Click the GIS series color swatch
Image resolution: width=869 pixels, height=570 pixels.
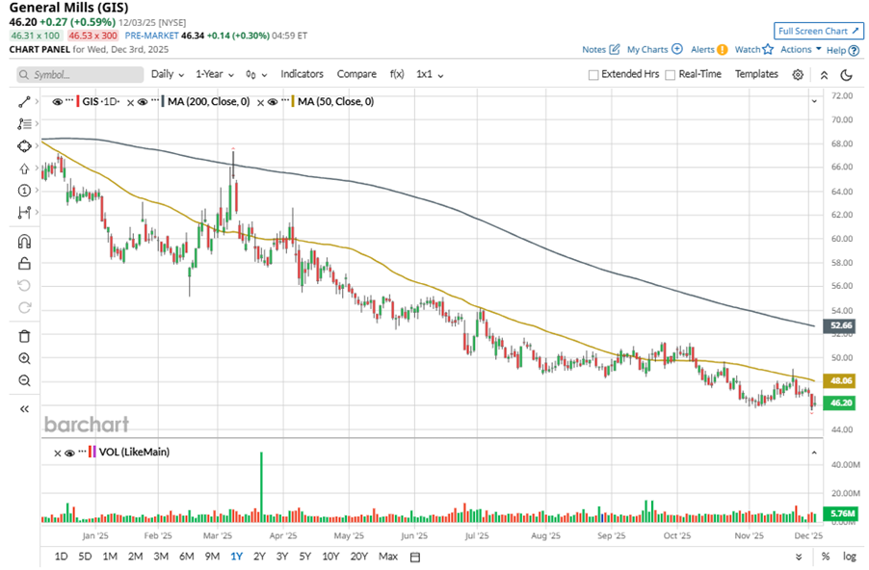[x=78, y=102]
